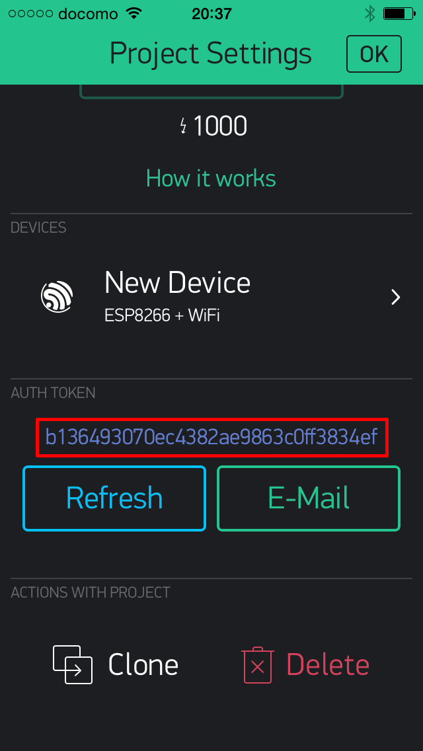Confirm settings with the OK button
The image size is (423, 751).
coord(373,54)
